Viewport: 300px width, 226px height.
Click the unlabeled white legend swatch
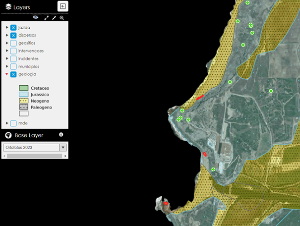tap(24, 113)
